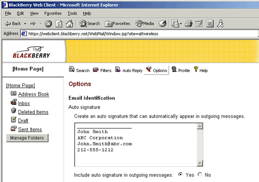Image resolution: width=259 pixels, height=182 pixels.
Task: Click the page icon in address bar
Action: coord(24,34)
